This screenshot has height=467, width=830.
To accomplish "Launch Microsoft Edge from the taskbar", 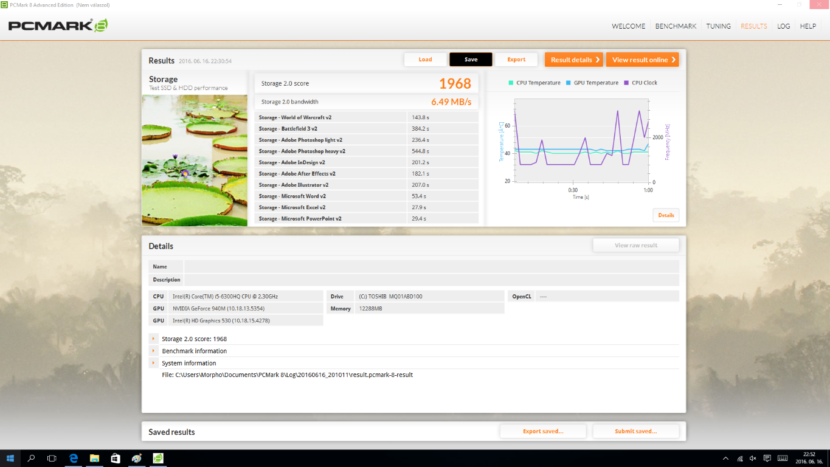I will [74, 458].
